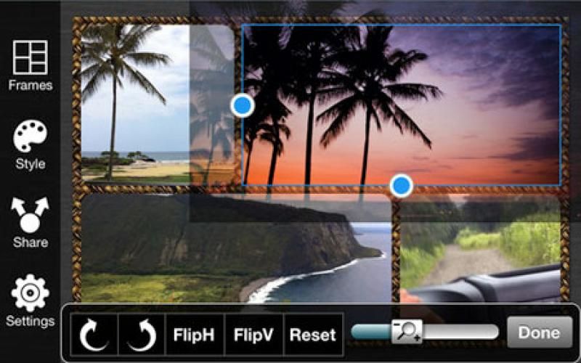Rotate photo counterclockwise
Screen dimensions: 581x363
pos(142,335)
